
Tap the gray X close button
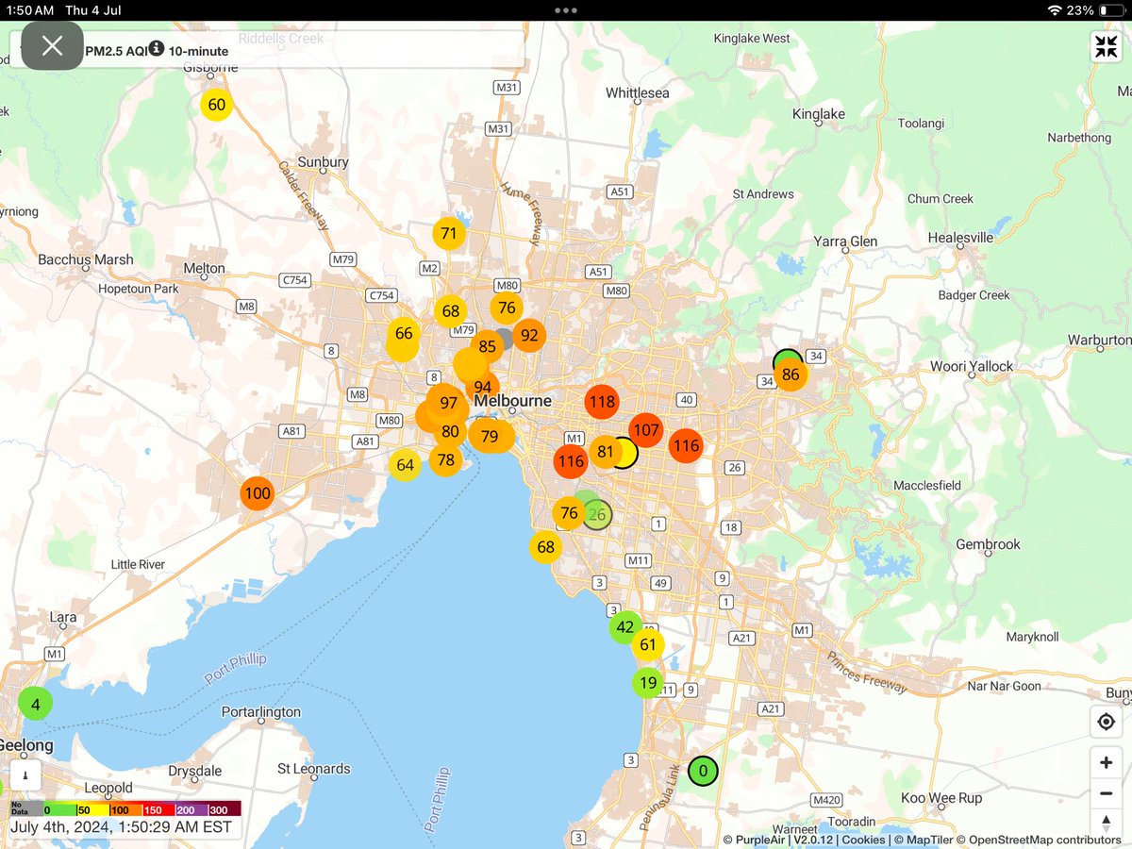[x=53, y=45]
